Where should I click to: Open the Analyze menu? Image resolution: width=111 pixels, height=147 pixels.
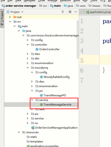click(x=52, y=1)
